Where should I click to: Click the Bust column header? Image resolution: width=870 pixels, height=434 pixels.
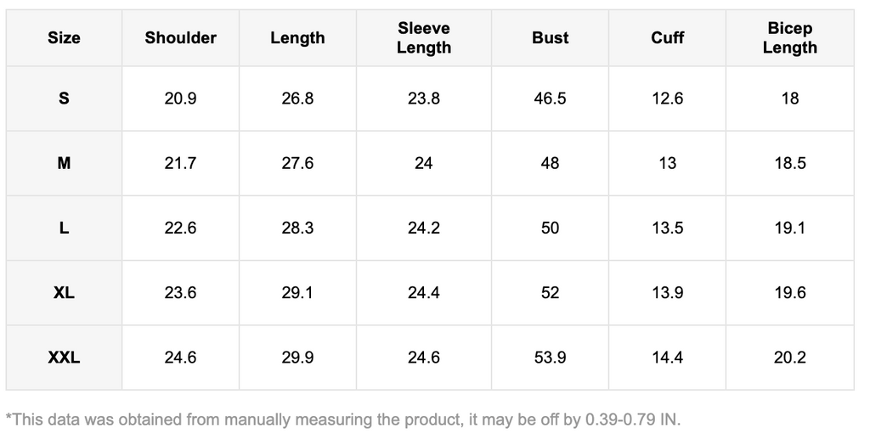click(550, 38)
